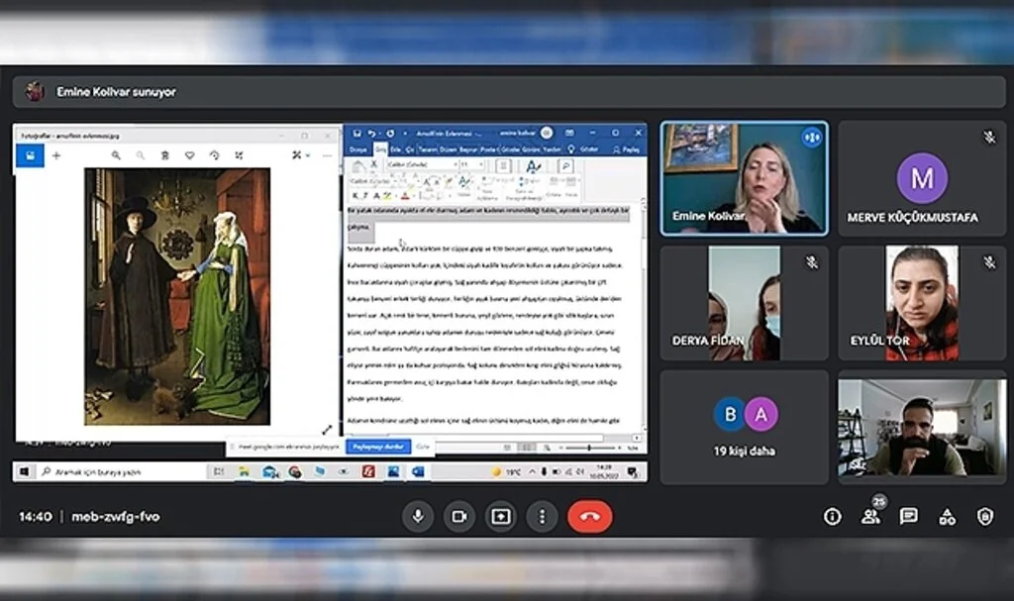Click the Find magnifier icon in Word ribbon
1014x601 pixels.
coord(565,167)
